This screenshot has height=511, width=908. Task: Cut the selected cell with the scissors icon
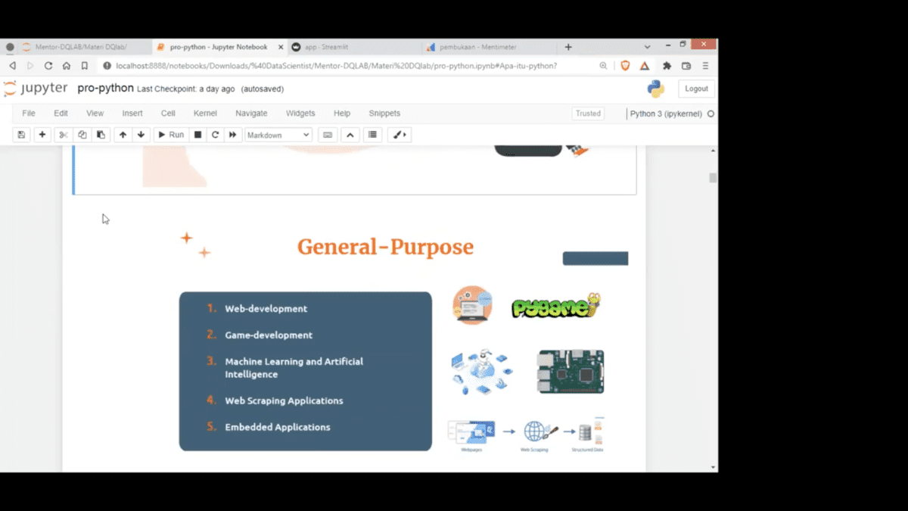64,135
